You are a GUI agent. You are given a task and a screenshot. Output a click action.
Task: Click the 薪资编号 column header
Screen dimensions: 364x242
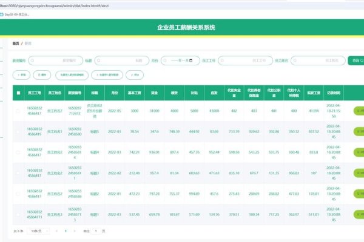pos(75,93)
